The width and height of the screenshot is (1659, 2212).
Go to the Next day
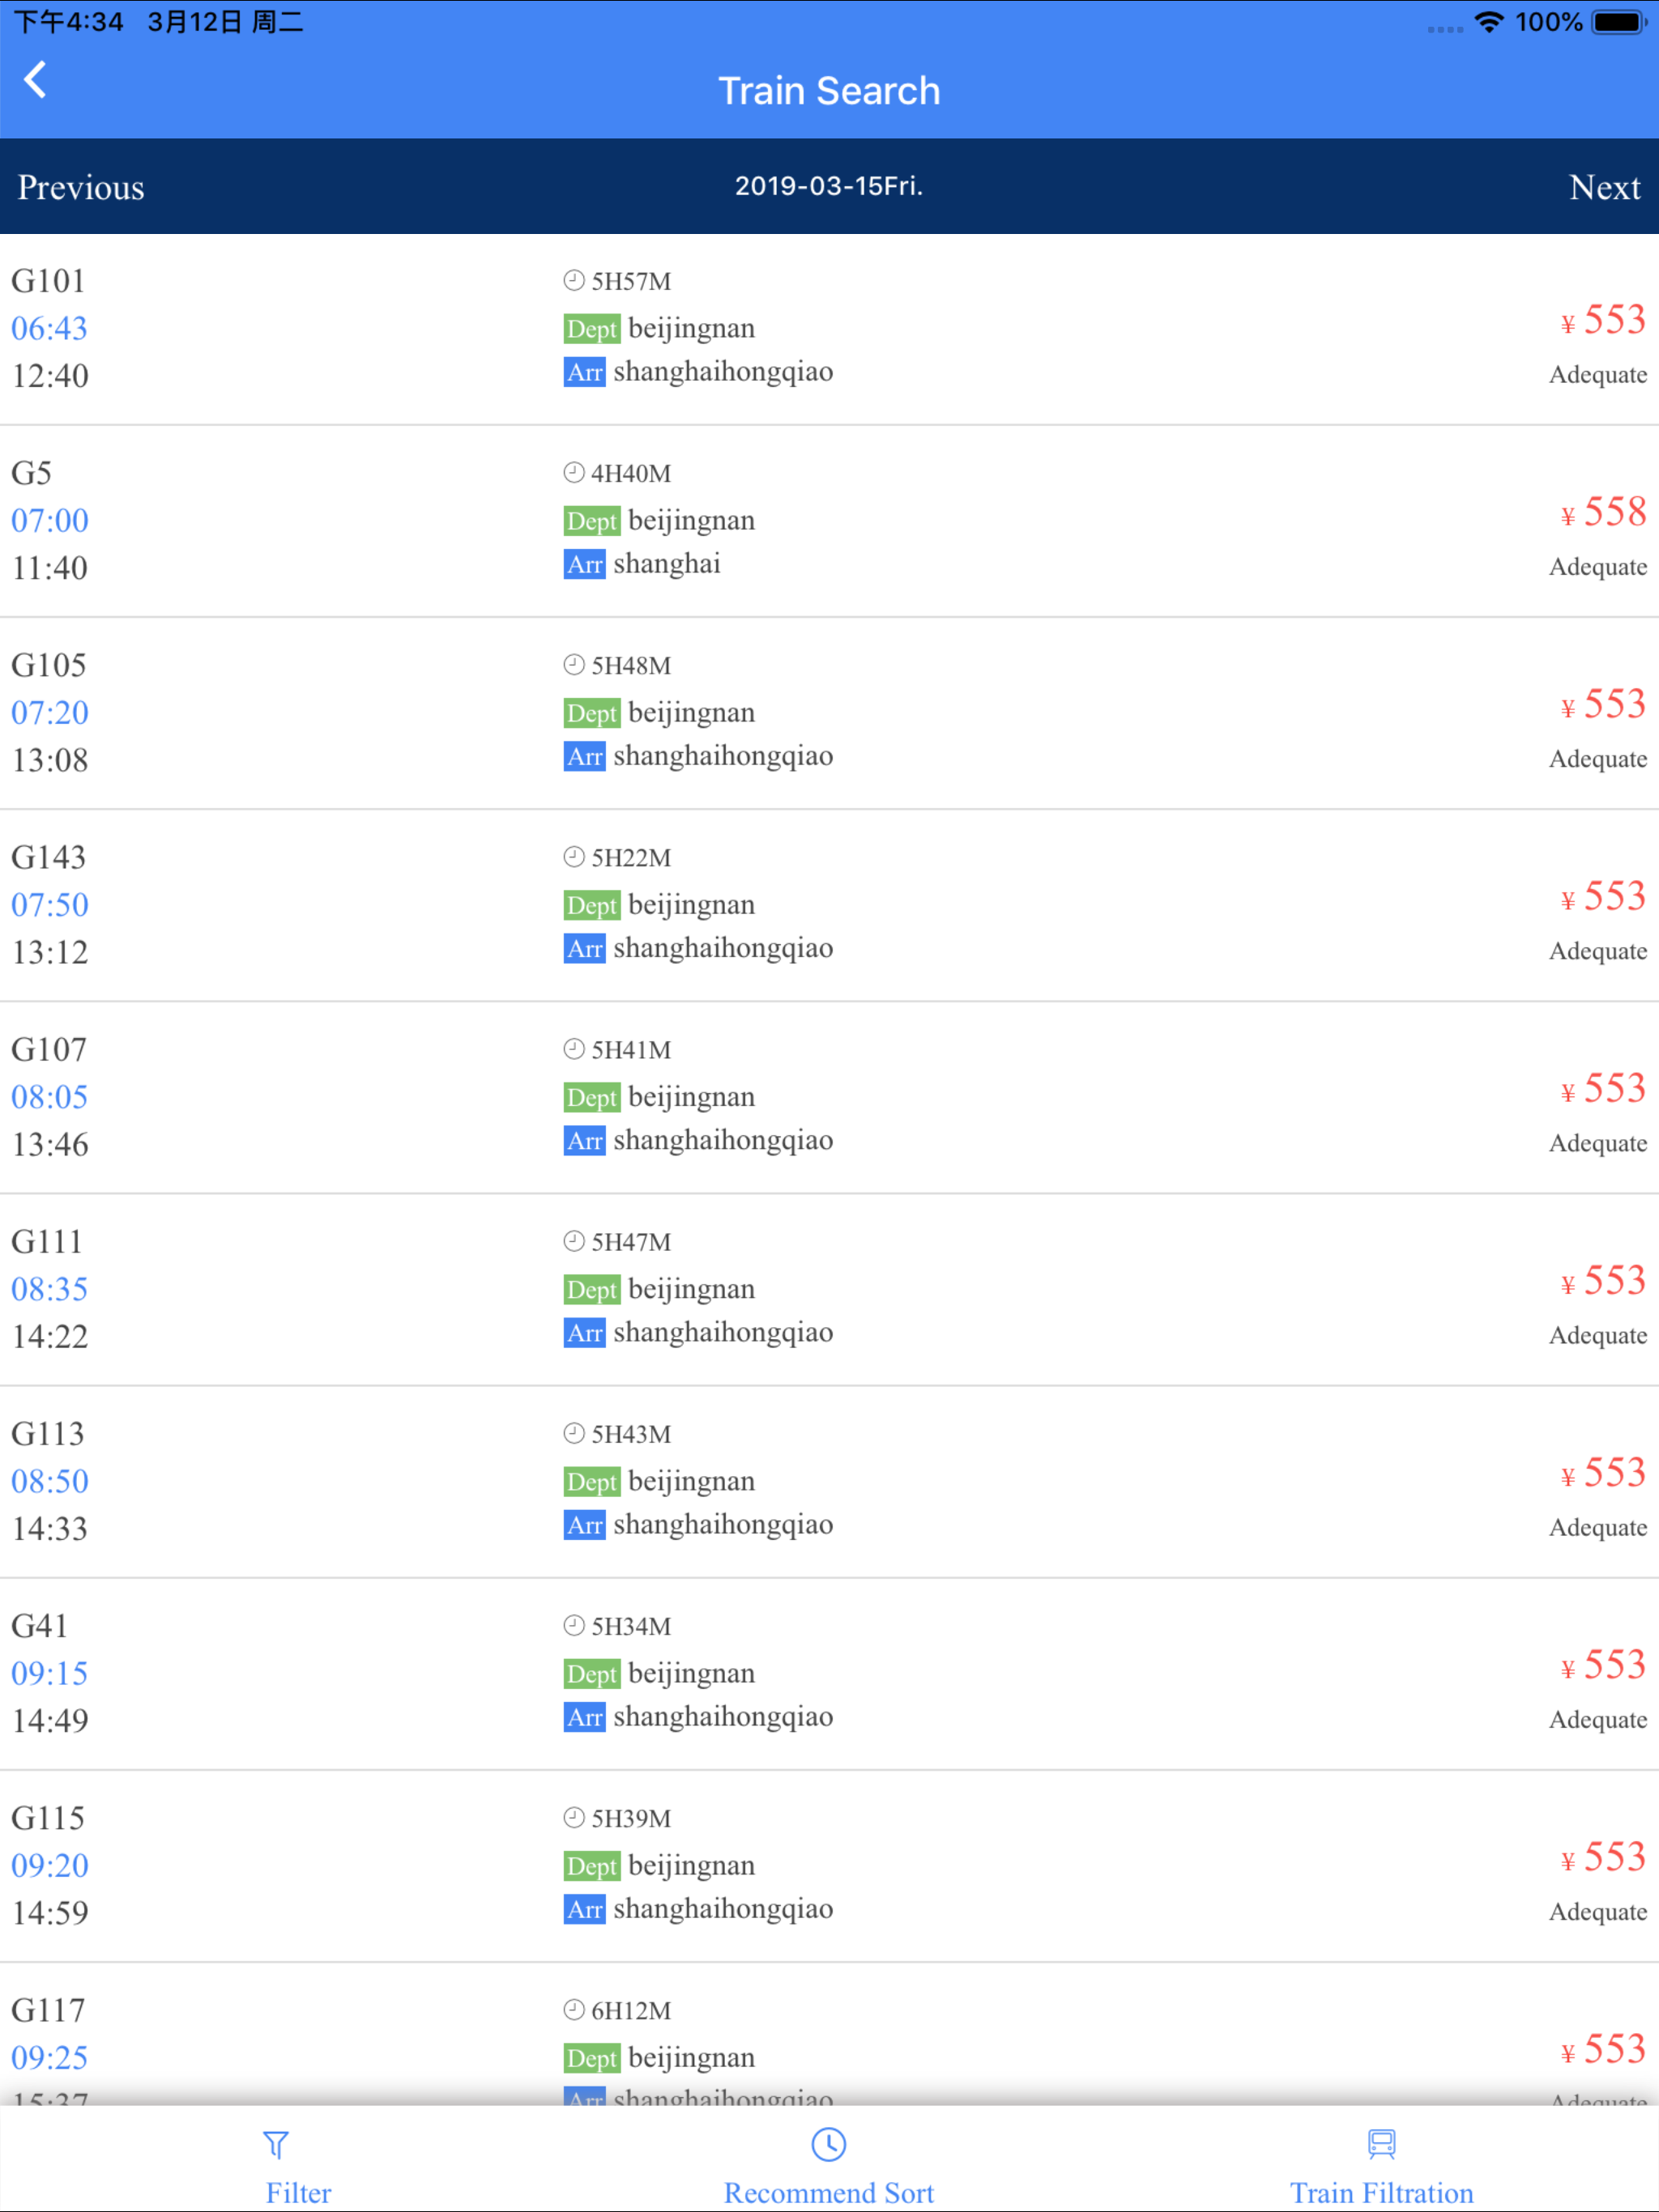pyautogui.click(x=1604, y=188)
